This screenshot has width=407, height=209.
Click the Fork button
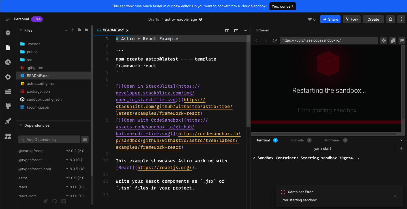click(x=352, y=19)
